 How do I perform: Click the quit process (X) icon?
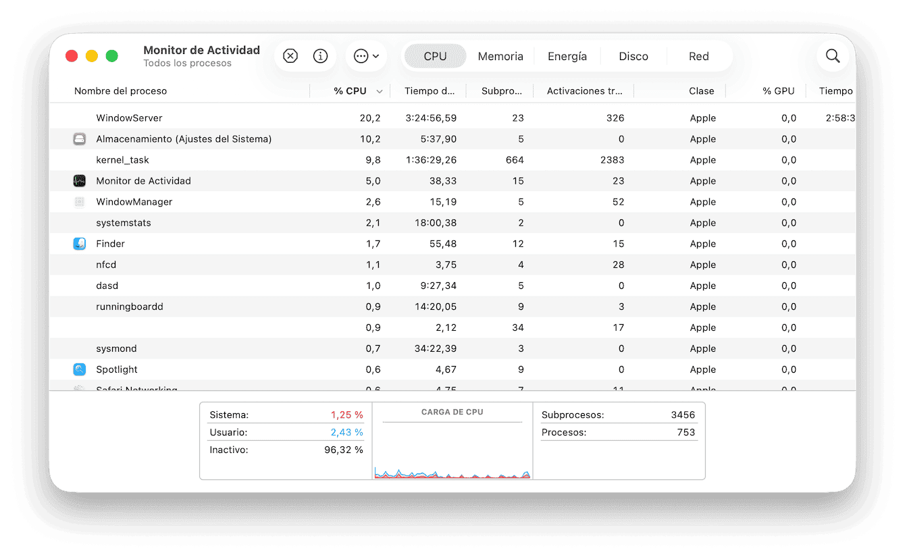290,56
